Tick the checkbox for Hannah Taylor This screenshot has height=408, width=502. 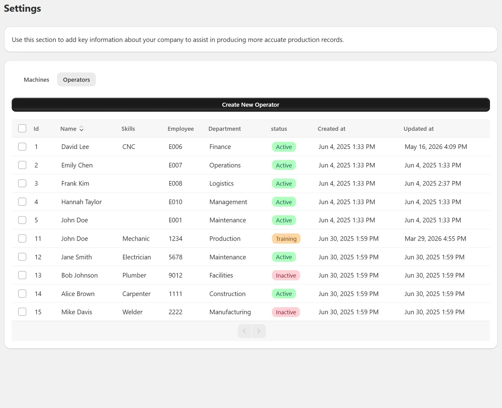pyautogui.click(x=22, y=202)
